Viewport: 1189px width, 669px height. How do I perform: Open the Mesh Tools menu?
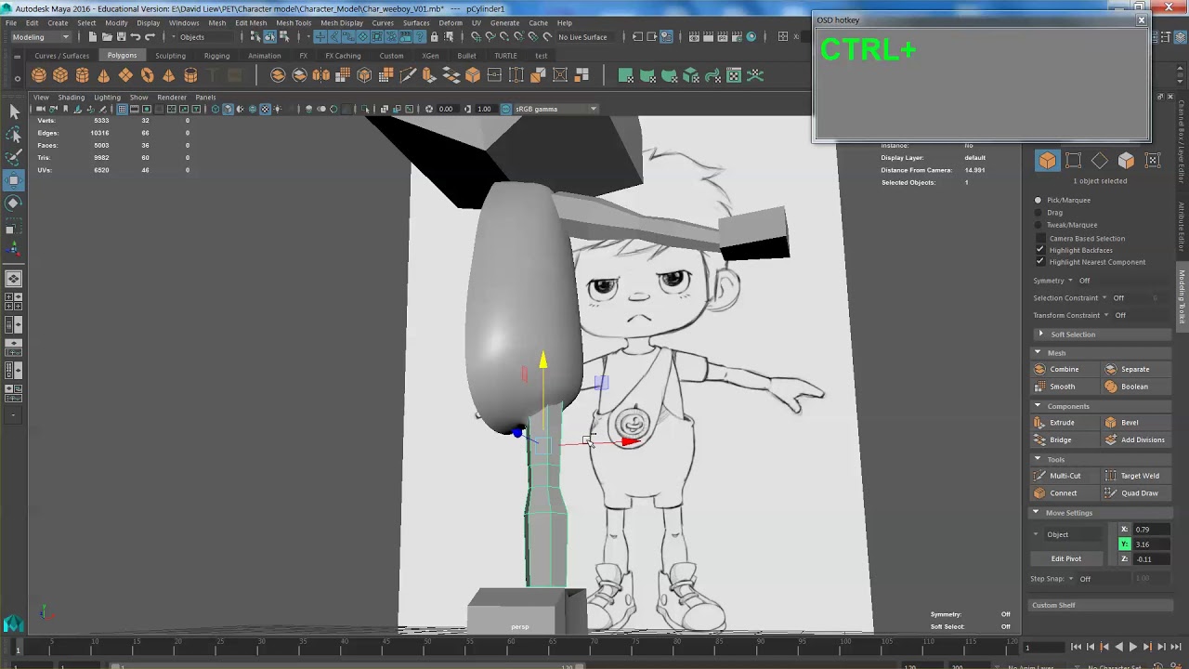(294, 22)
